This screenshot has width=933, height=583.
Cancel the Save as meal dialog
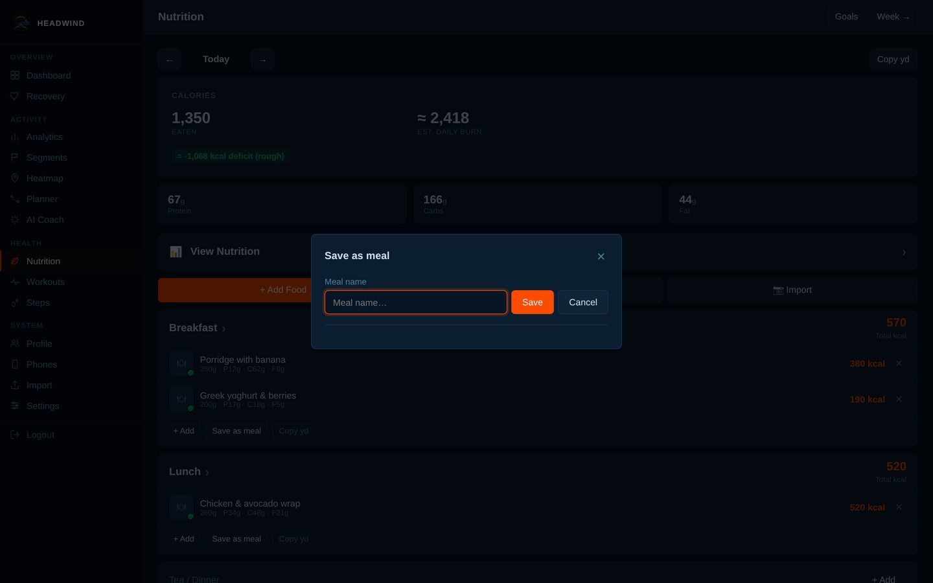tap(583, 303)
